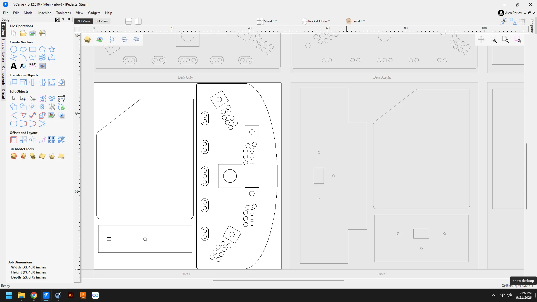Image resolution: width=537 pixels, height=302 pixels.
Task: Toggle the Design panel collapse arrow button
Action: [x=57, y=20]
